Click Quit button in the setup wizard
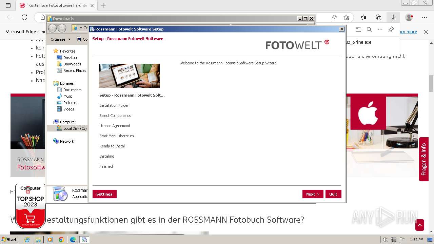Image resolution: width=434 pixels, height=244 pixels. pos(333,194)
